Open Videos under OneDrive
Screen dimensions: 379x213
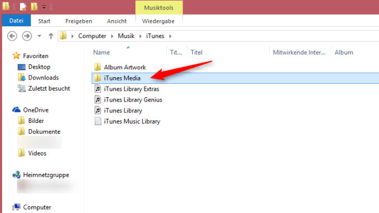[37, 153]
